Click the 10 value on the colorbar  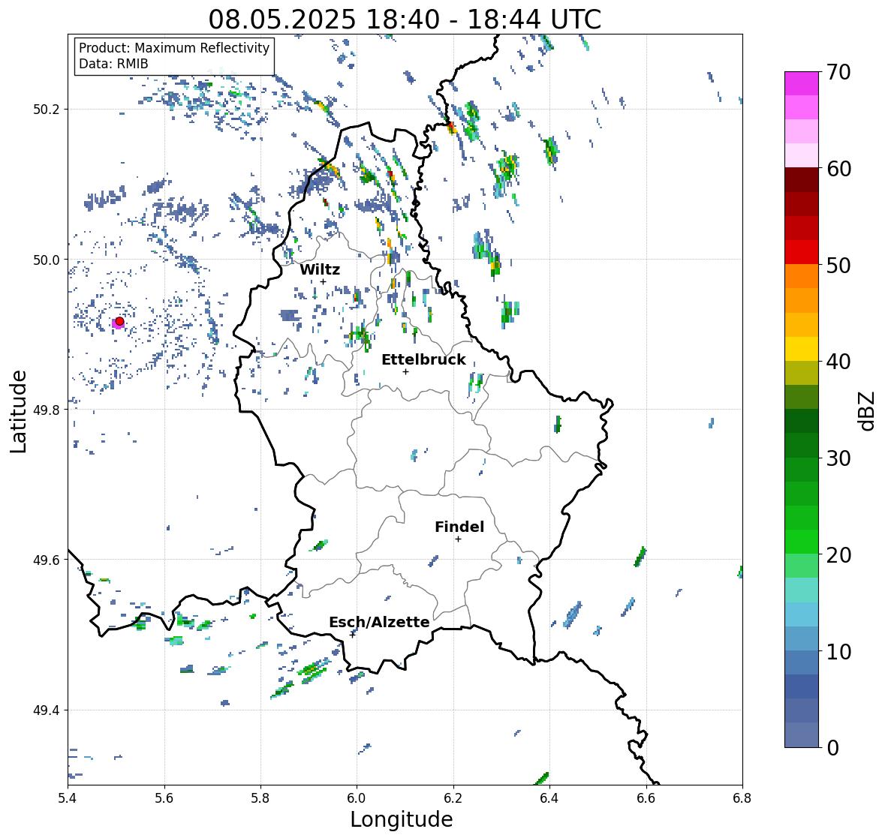click(x=838, y=651)
